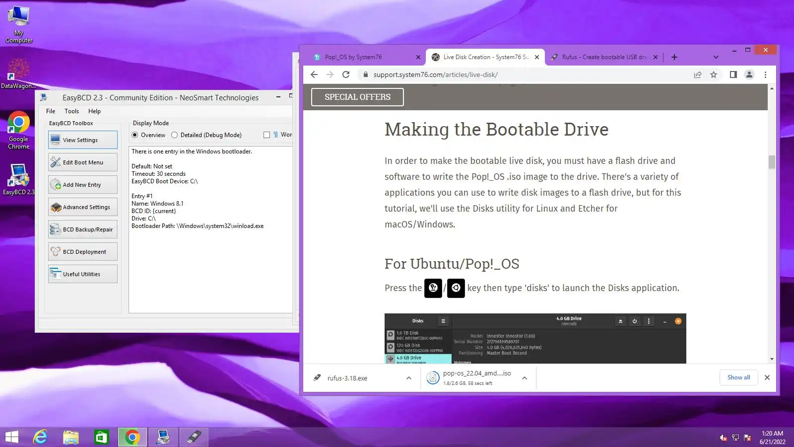Viewport: 794px width, 447px height.
Task: Click 'Name: Windows 8.1' entry text
Action: (157, 204)
